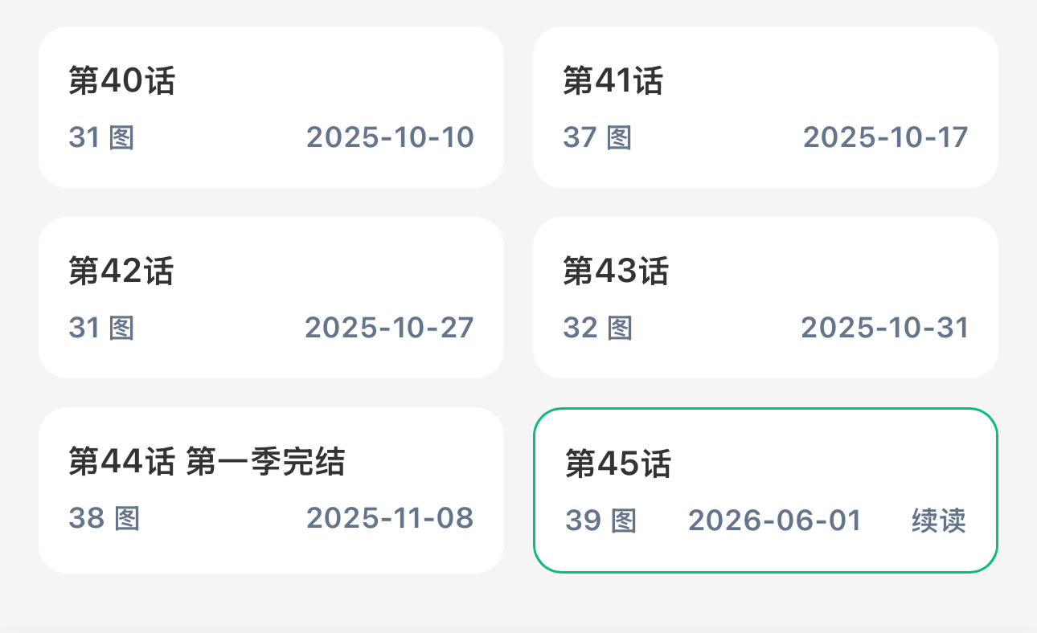Click the 第一季完结 season finale label

pyautogui.click(x=266, y=462)
